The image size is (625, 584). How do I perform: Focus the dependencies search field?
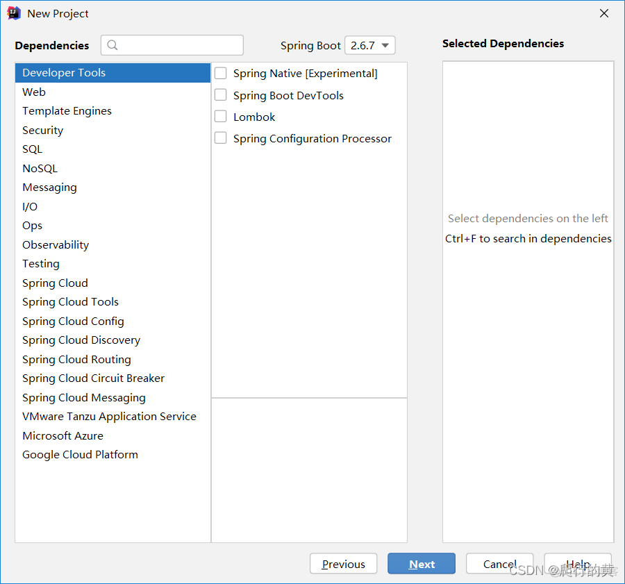179,45
